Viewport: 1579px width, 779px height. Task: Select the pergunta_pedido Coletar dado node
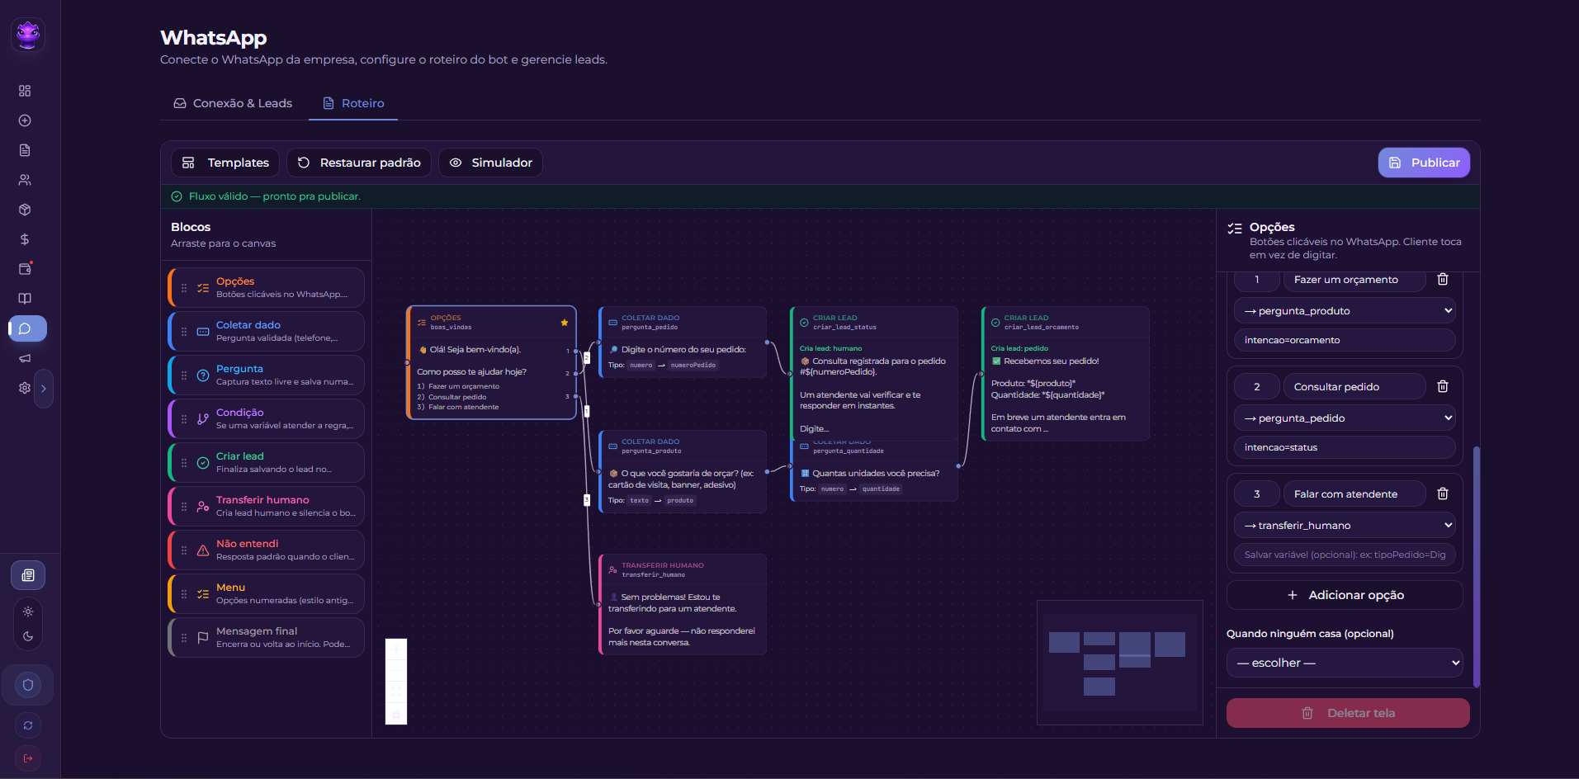pyautogui.click(x=683, y=342)
